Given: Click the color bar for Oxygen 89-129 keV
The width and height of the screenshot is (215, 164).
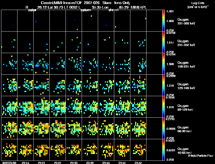Looking at the screenshot, I should [163, 107].
